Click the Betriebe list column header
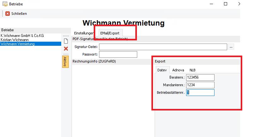The image size is (253, 137). point(35,30)
